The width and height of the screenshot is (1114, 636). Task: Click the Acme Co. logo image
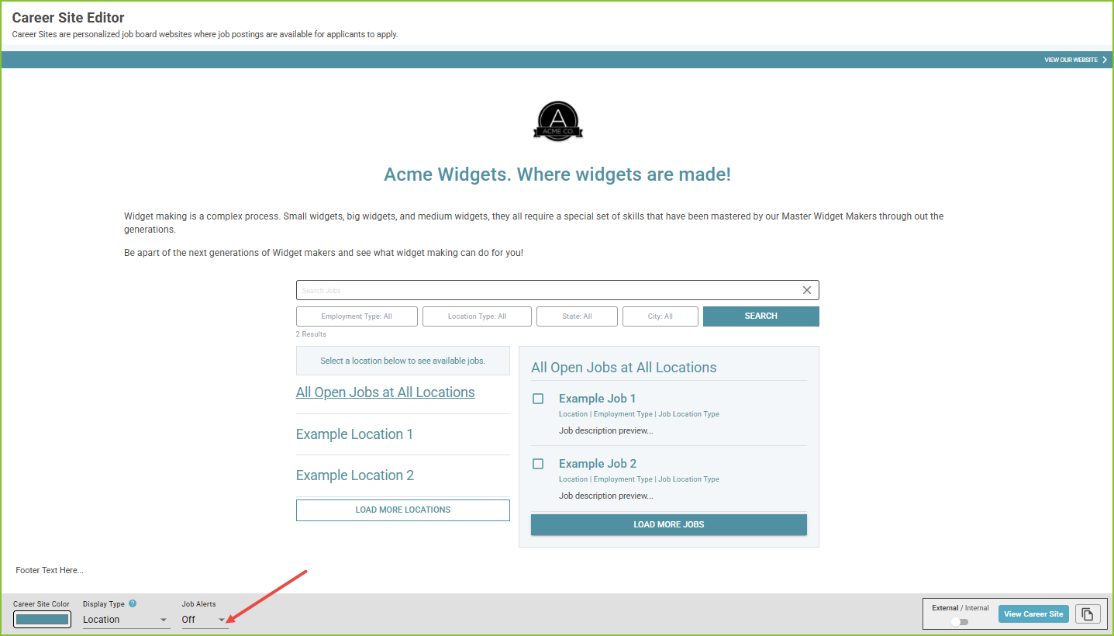(x=557, y=122)
